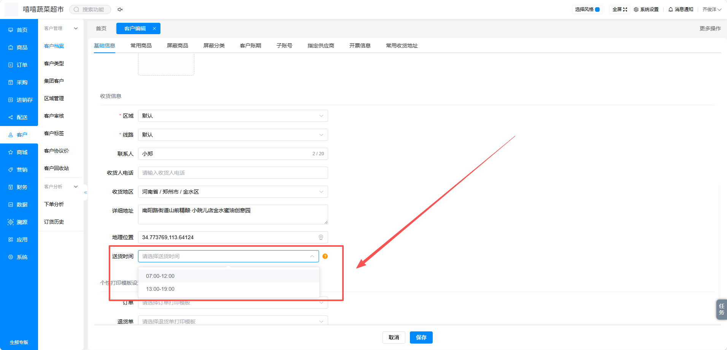Click the fullscreen icon
This screenshot has width=727, height=350.
pyautogui.click(x=625, y=9)
